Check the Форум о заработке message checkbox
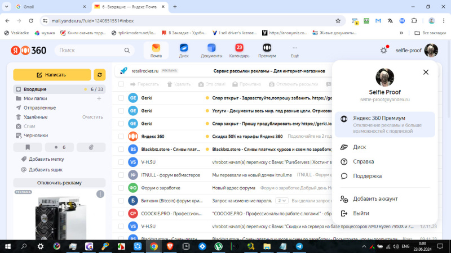 tap(121, 188)
